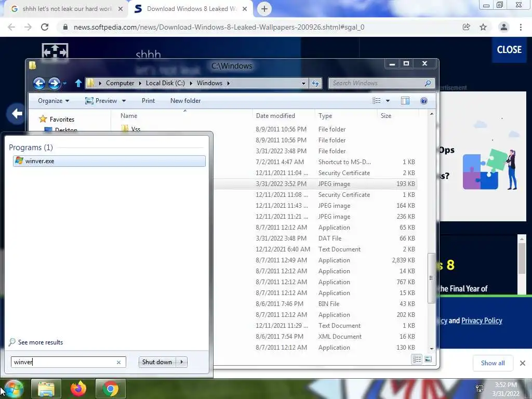
Task: Open Explorer recent locations dropdown
Action: 65,83
